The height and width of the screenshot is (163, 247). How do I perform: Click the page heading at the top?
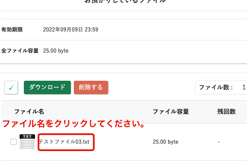(x=125, y=2)
